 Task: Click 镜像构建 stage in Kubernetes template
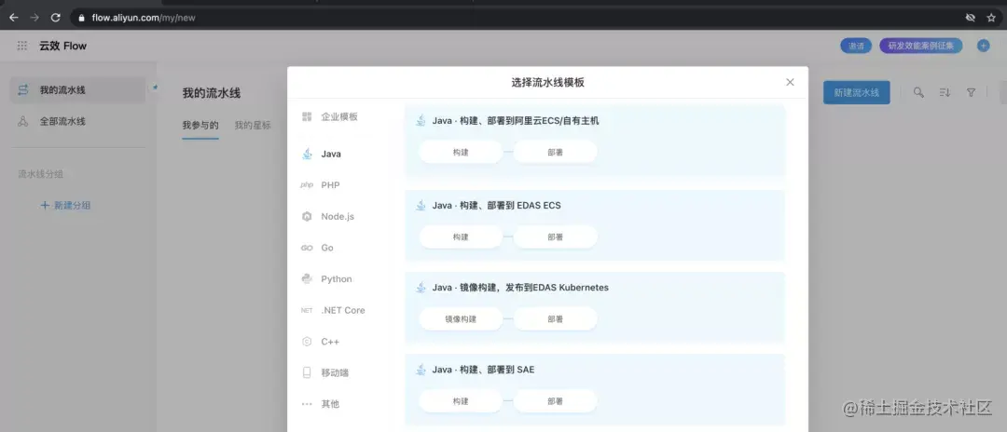click(x=461, y=319)
